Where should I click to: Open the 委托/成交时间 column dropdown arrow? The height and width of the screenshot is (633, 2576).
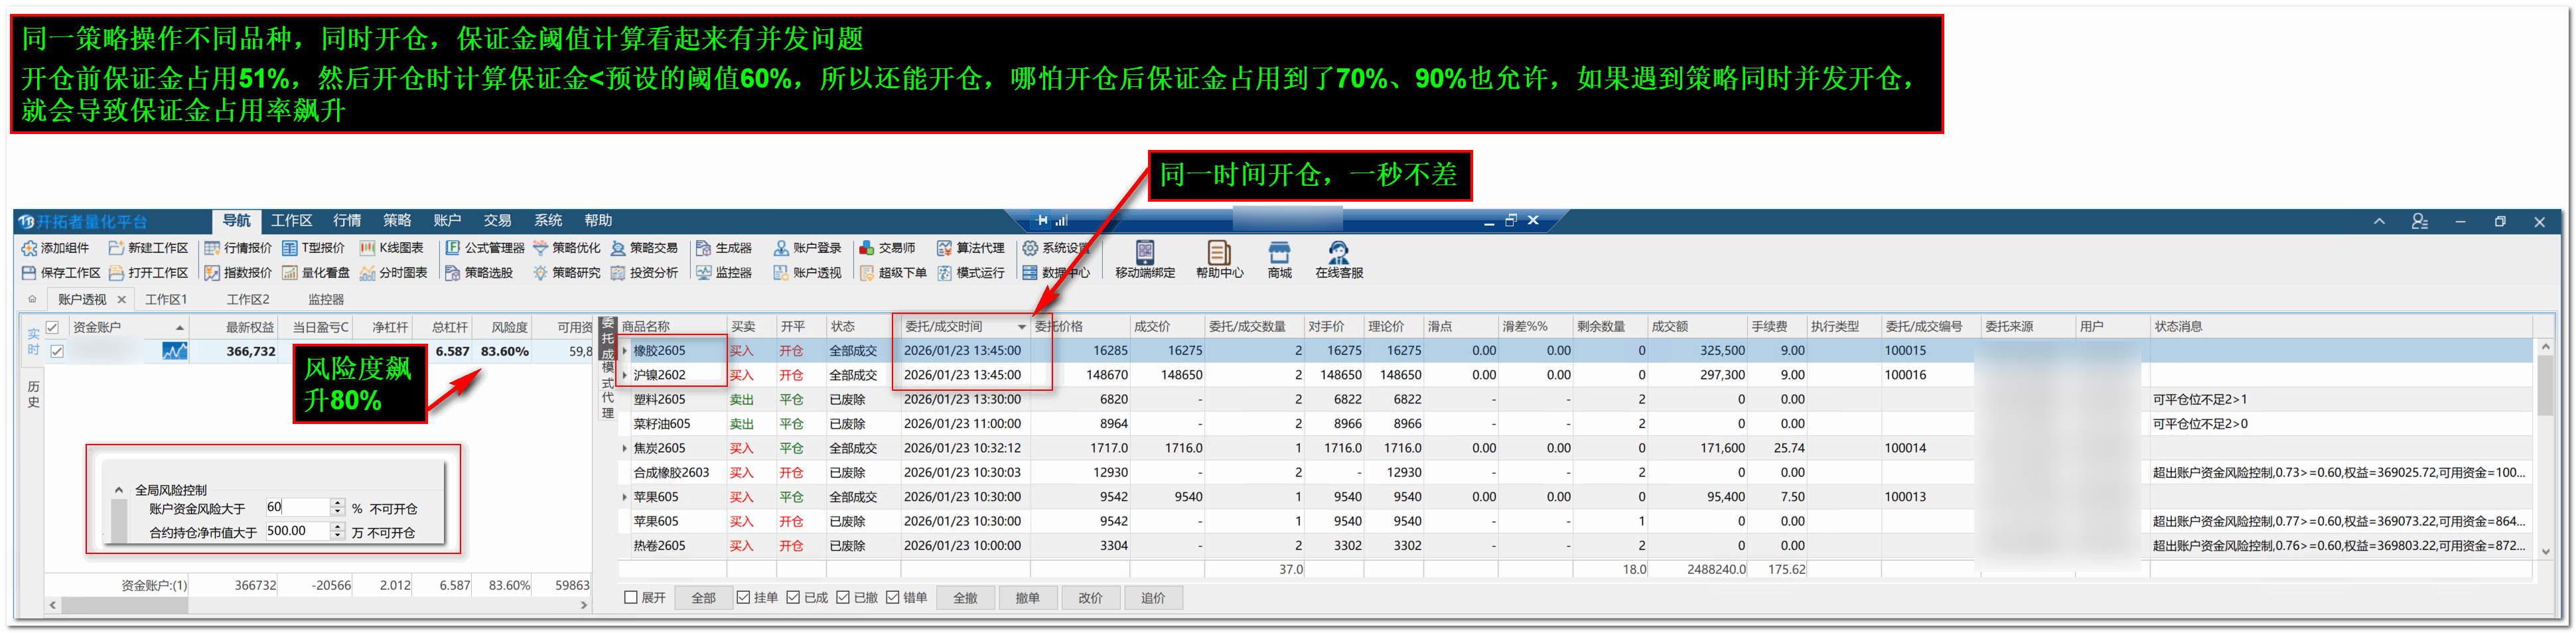point(1021,327)
